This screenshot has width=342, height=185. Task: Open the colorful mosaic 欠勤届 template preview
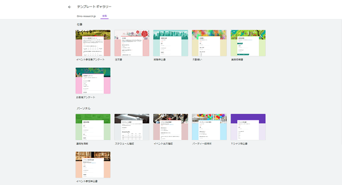click(209, 43)
